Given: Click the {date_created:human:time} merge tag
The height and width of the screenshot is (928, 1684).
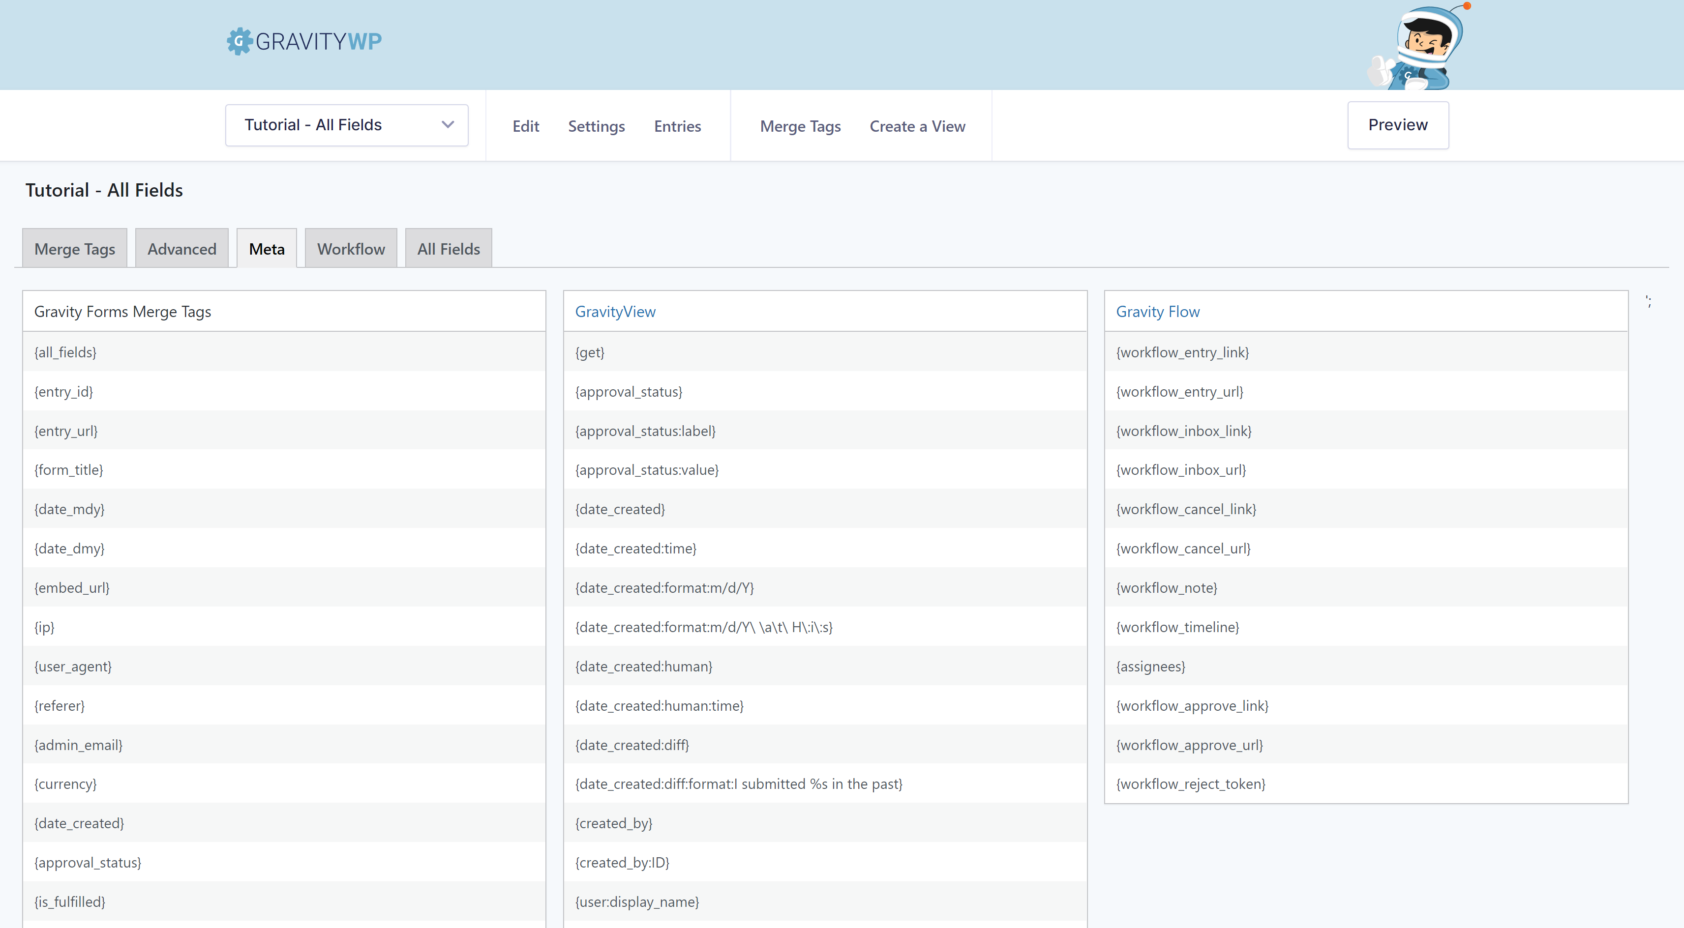Looking at the screenshot, I should (660, 705).
